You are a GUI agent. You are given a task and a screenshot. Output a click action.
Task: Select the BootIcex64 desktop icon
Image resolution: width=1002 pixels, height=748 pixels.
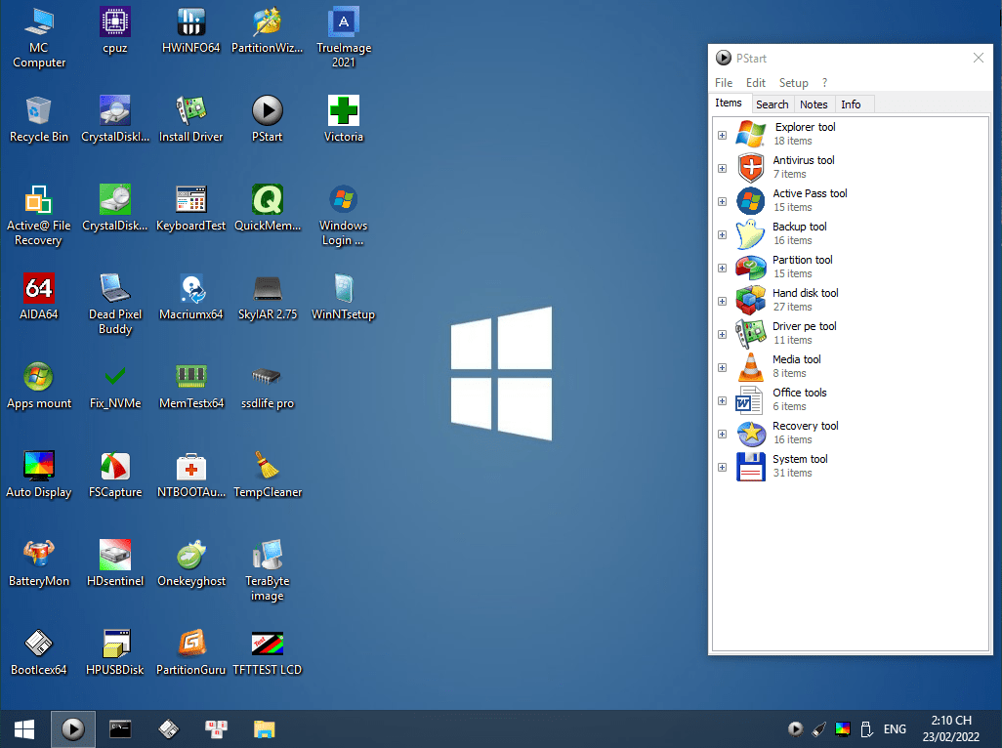click(x=39, y=651)
